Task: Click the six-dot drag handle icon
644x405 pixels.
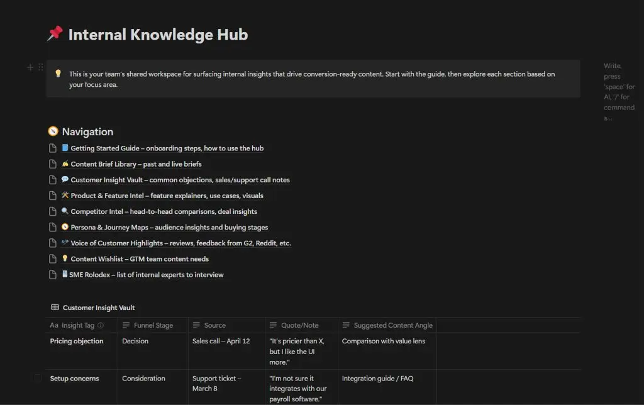Action: pyautogui.click(x=41, y=67)
